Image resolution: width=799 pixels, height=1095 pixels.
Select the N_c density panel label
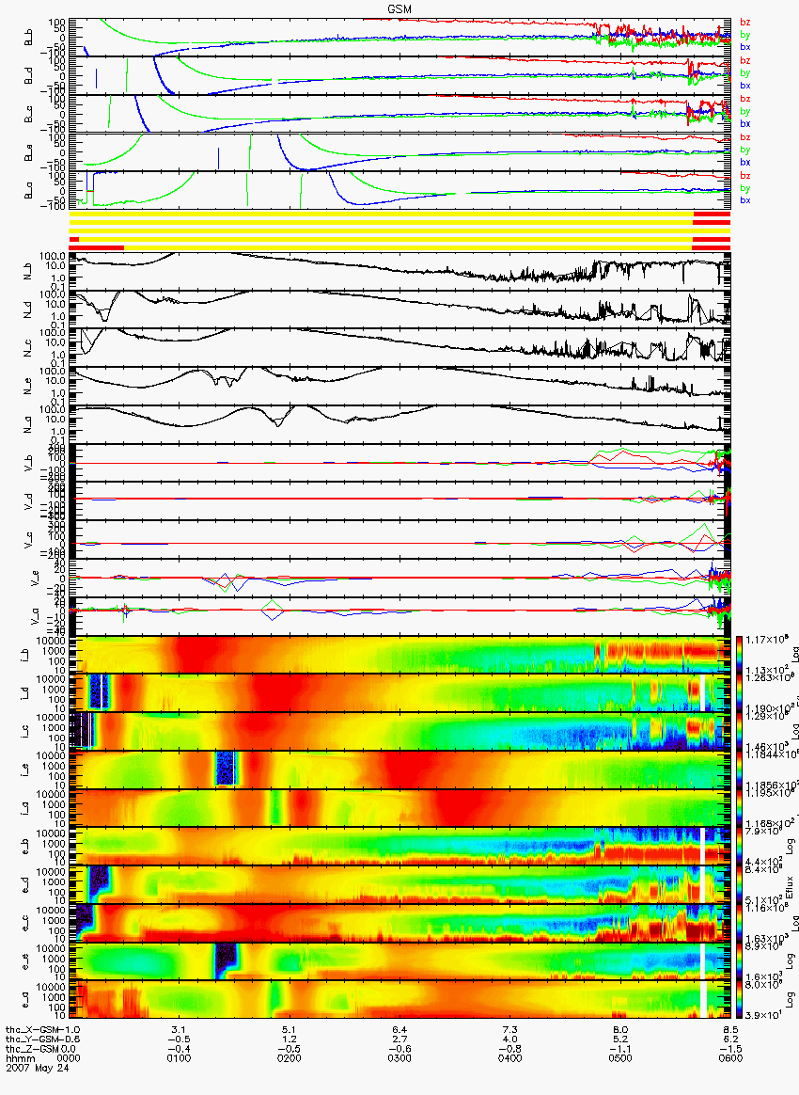pyautogui.click(x=29, y=348)
